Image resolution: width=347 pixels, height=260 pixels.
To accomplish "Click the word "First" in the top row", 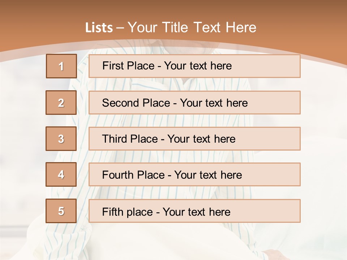I will [x=112, y=66].
